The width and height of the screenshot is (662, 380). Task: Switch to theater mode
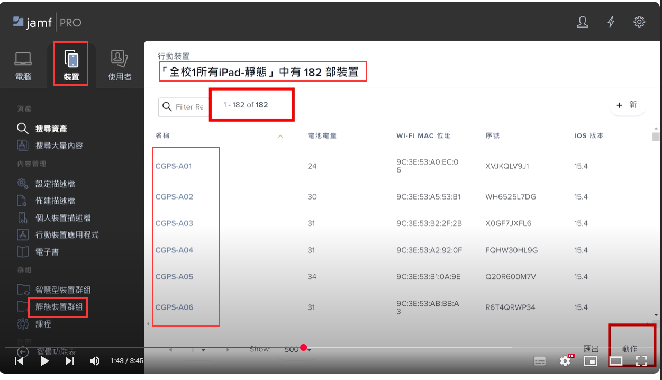pyautogui.click(x=616, y=361)
